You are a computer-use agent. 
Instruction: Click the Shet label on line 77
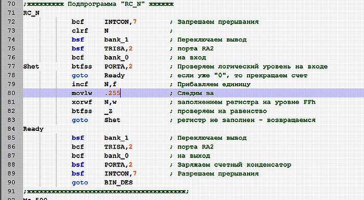pyautogui.click(x=31, y=66)
